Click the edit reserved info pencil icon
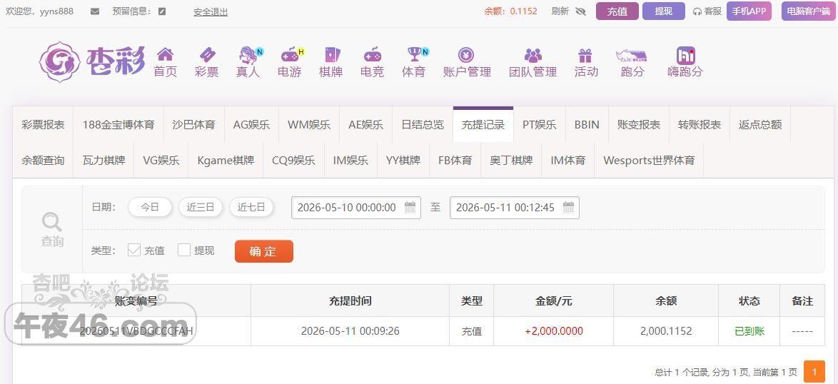 [x=163, y=11]
